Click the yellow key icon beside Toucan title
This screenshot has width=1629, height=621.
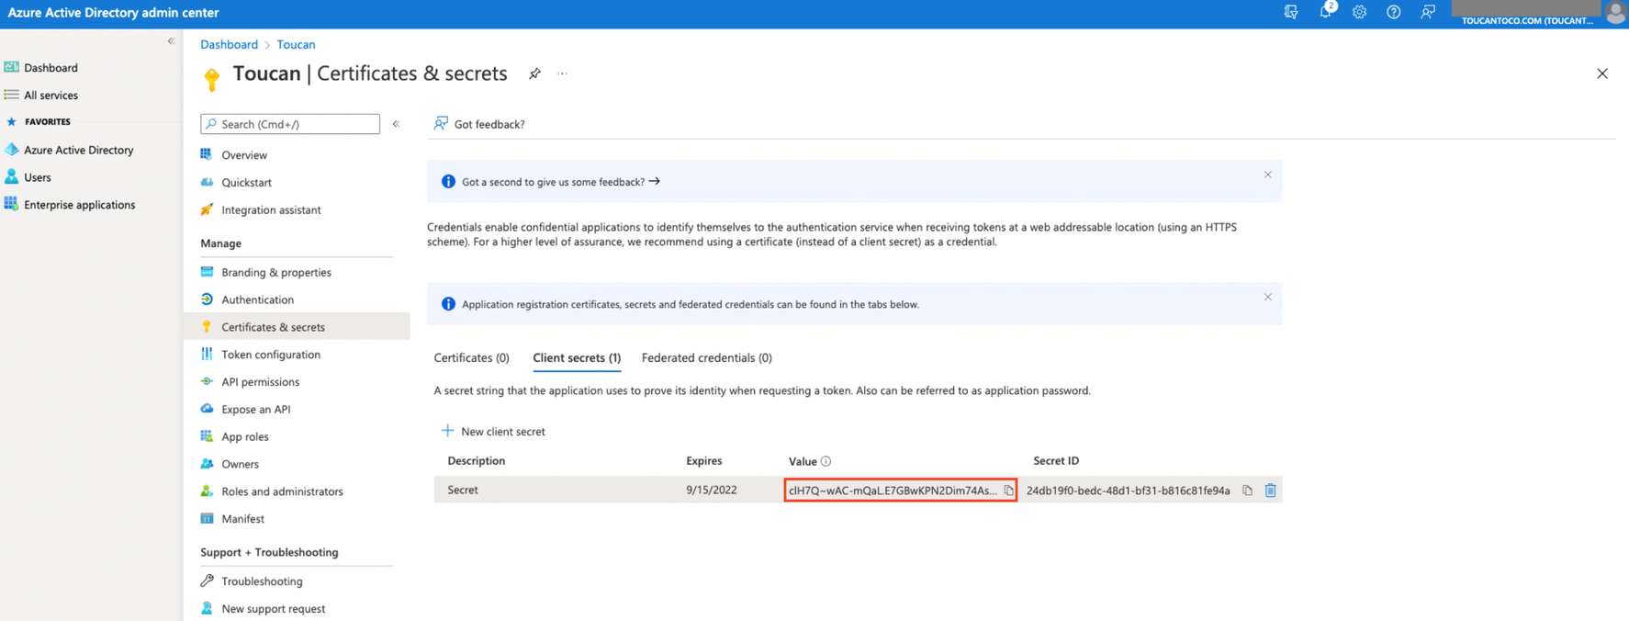[x=212, y=80]
